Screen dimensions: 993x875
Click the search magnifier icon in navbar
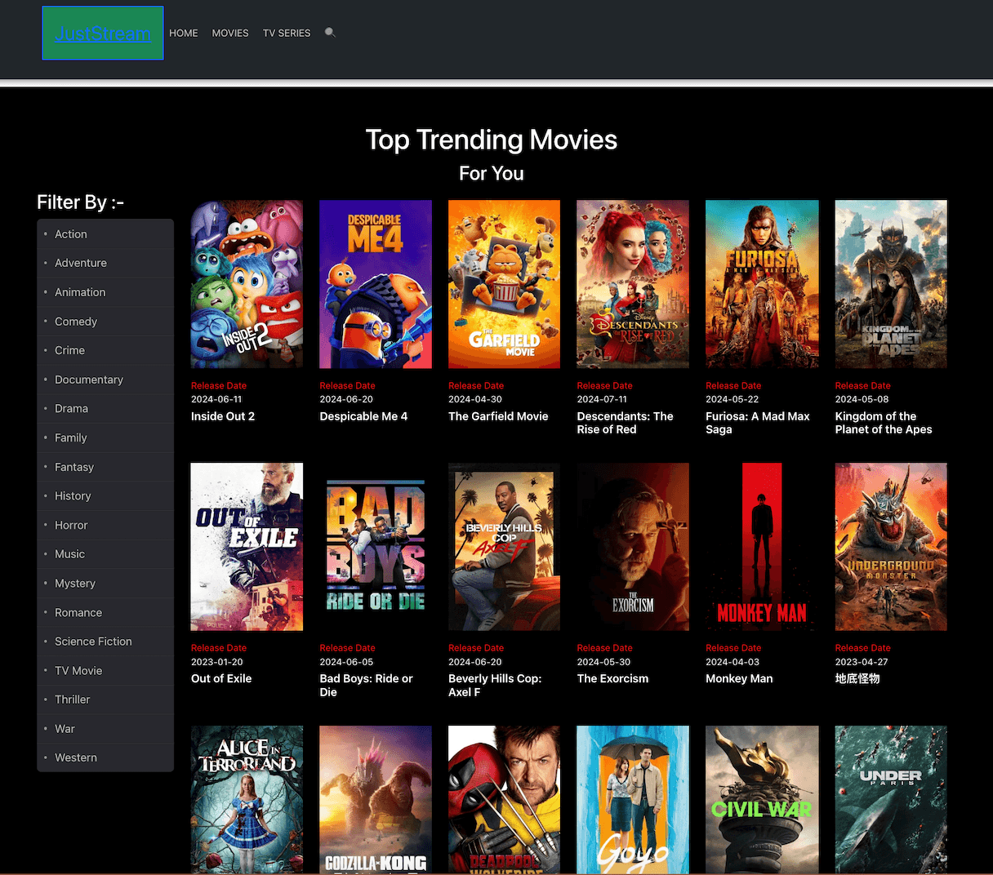click(330, 33)
